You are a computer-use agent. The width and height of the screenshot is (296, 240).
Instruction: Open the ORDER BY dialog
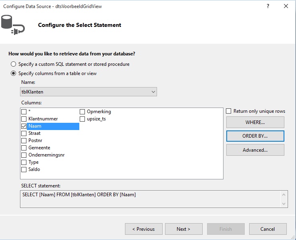(x=255, y=136)
